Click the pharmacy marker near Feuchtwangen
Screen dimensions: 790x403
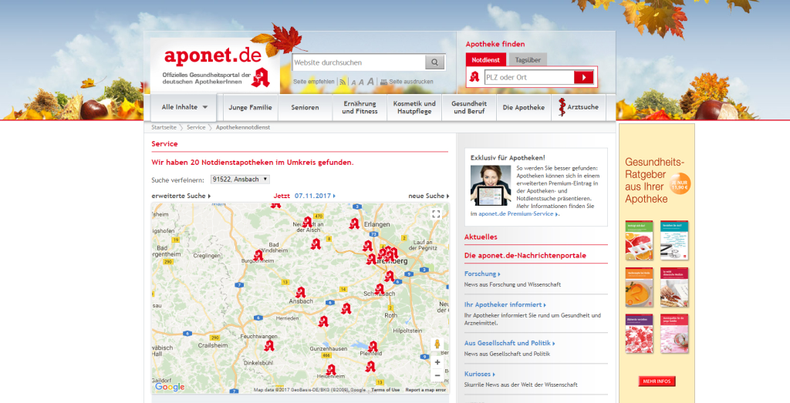[269, 346]
